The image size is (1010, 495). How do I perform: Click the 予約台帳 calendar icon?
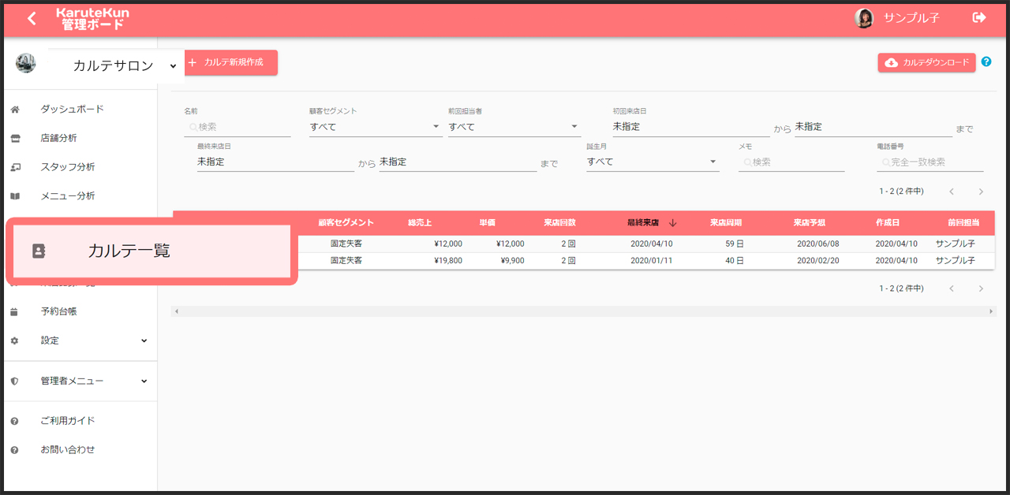[14, 312]
